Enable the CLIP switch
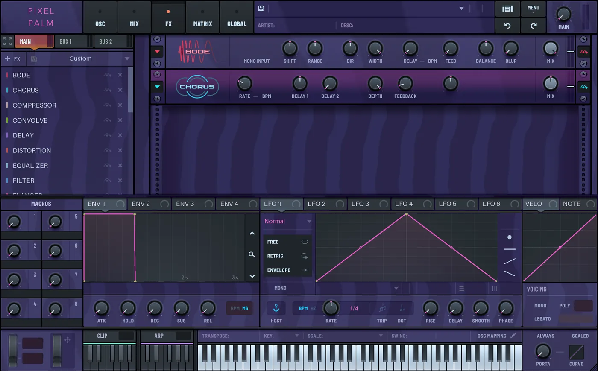 [x=126, y=336]
